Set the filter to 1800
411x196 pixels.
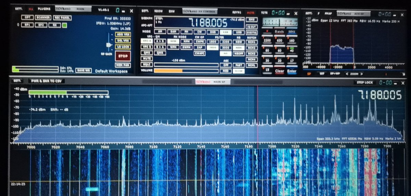click(x=213, y=42)
